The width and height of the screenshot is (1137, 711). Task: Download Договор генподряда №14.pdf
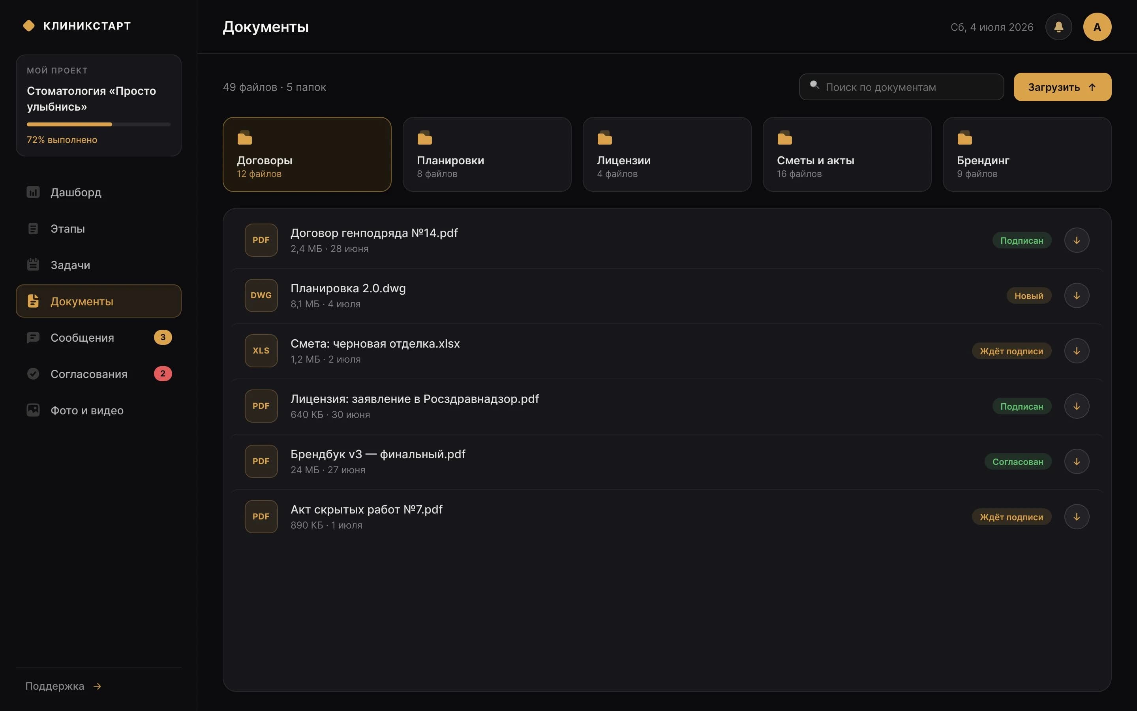coord(1076,240)
